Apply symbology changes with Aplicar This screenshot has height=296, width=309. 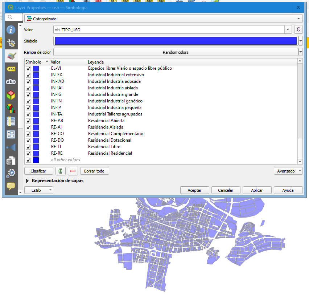(257, 190)
